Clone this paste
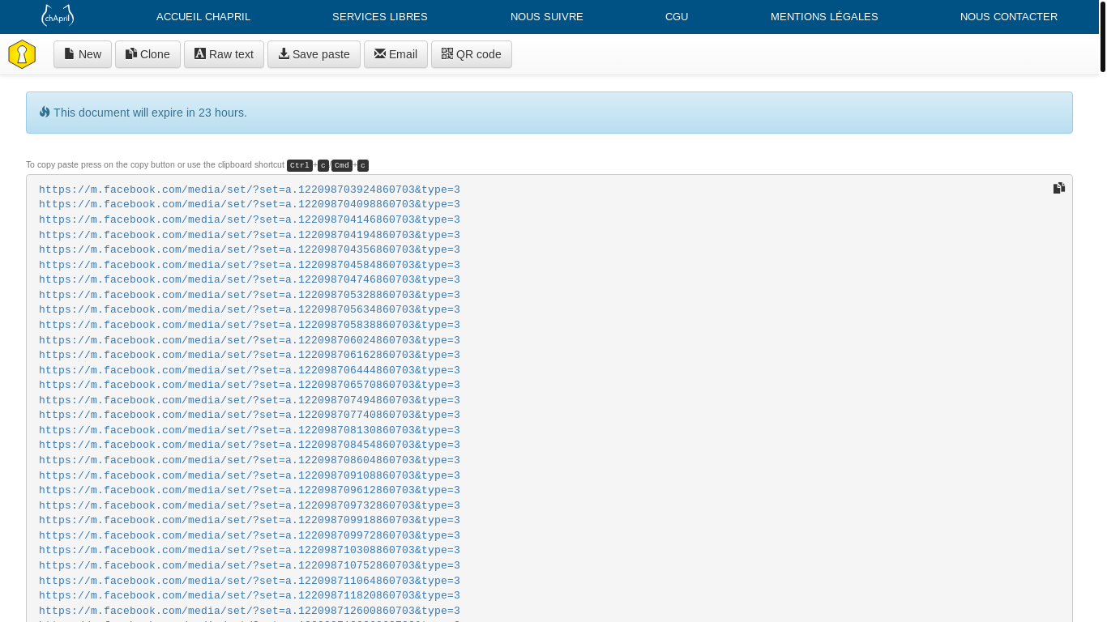The height and width of the screenshot is (622, 1107). pyautogui.click(x=147, y=54)
